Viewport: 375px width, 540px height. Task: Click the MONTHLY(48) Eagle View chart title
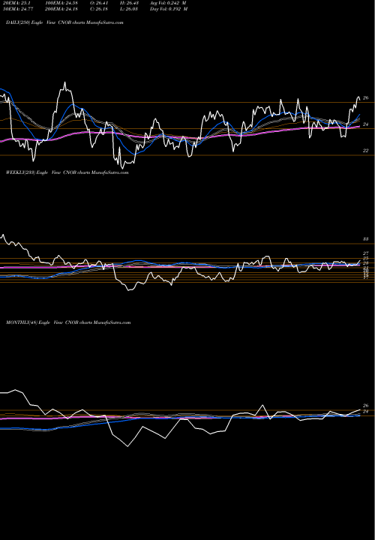68,322
